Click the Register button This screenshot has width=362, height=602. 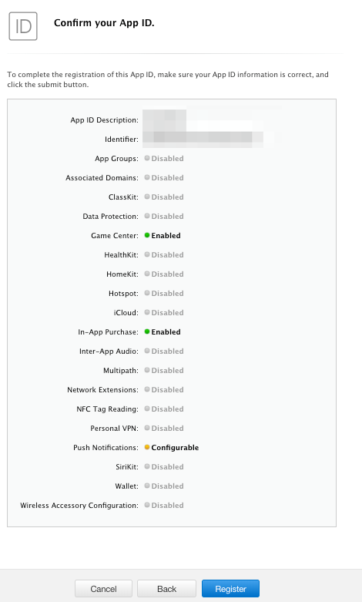tap(230, 589)
